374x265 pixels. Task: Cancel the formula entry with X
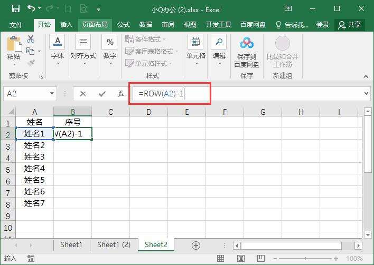tap(83, 94)
